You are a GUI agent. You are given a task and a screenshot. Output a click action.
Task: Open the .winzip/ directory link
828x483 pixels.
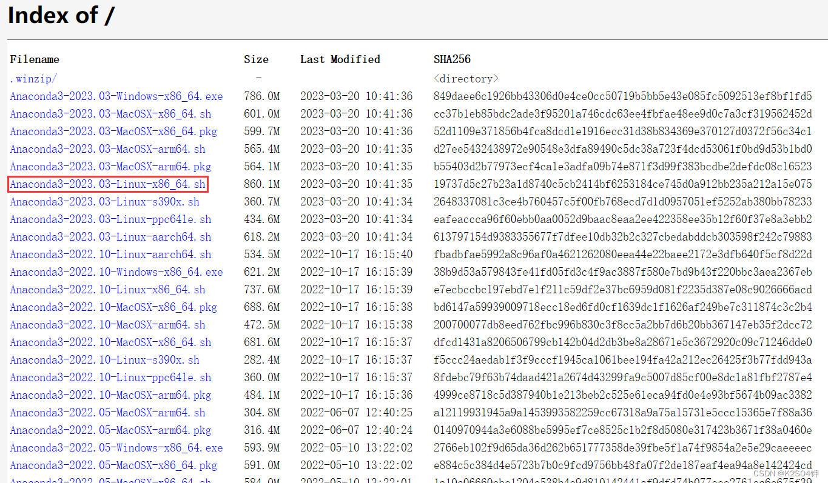pos(33,79)
